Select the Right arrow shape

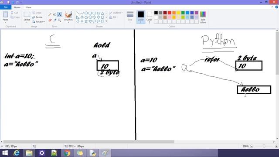94,17
